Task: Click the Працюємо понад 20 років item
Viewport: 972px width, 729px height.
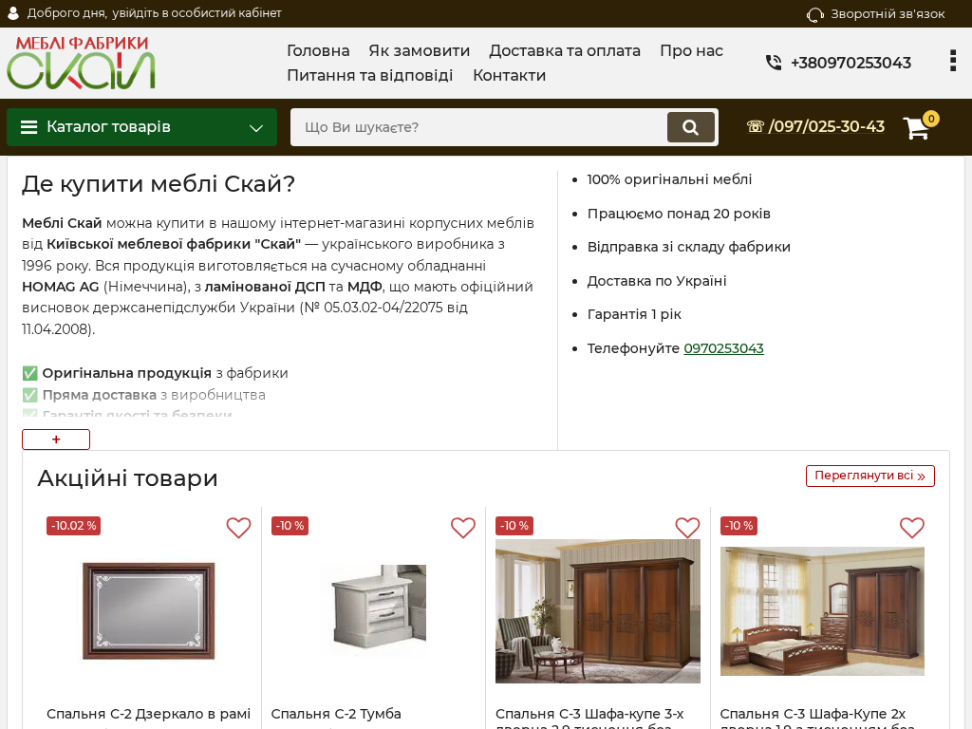Action: (679, 214)
